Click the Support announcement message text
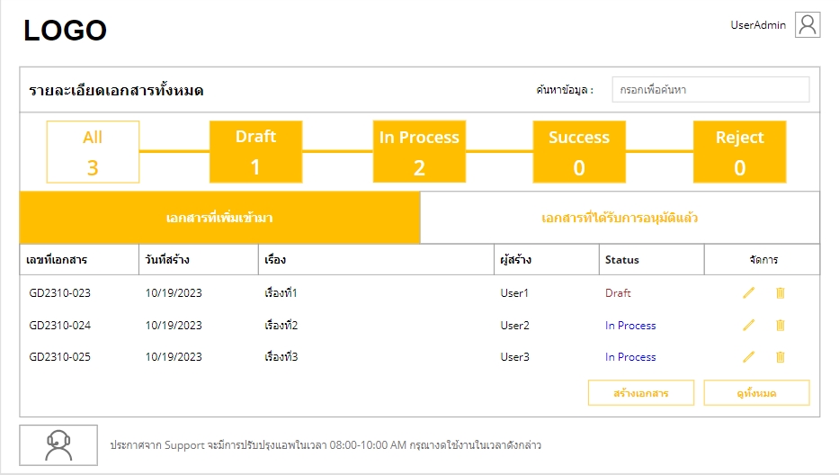839x475 pixels. [x=326, y=445]
